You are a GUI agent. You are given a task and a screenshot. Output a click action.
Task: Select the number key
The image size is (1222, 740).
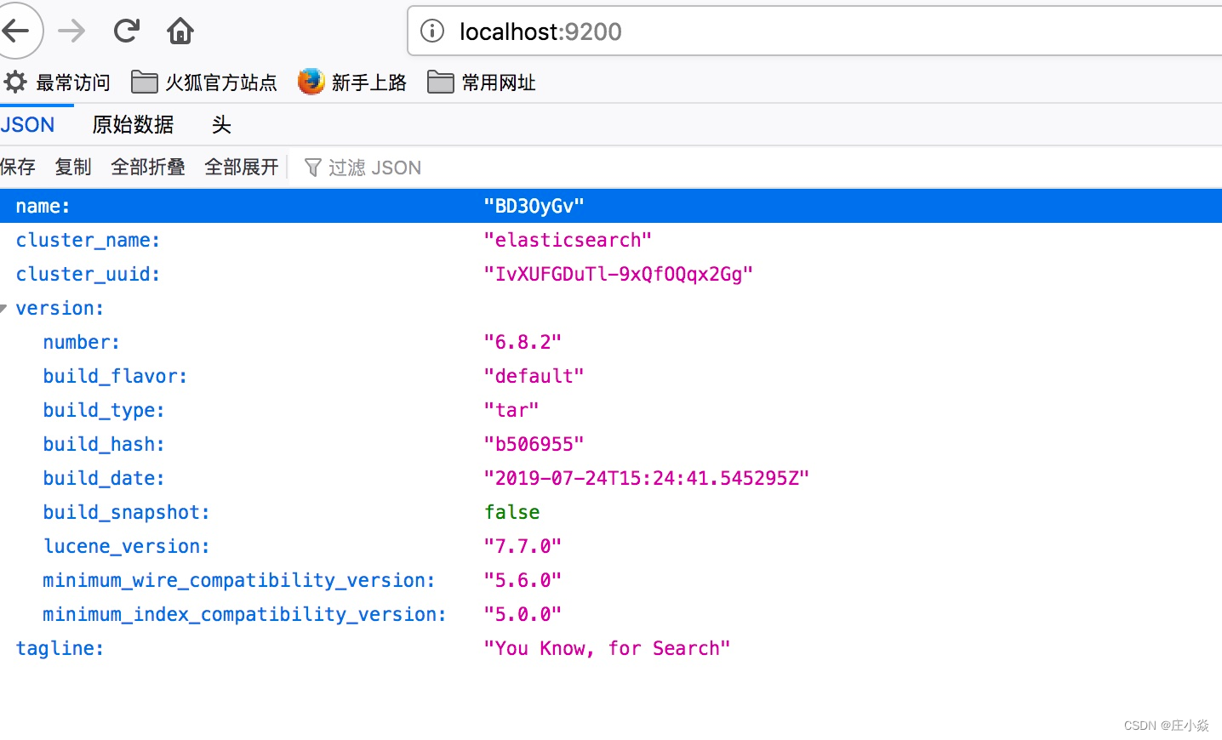tap(82, 342)
